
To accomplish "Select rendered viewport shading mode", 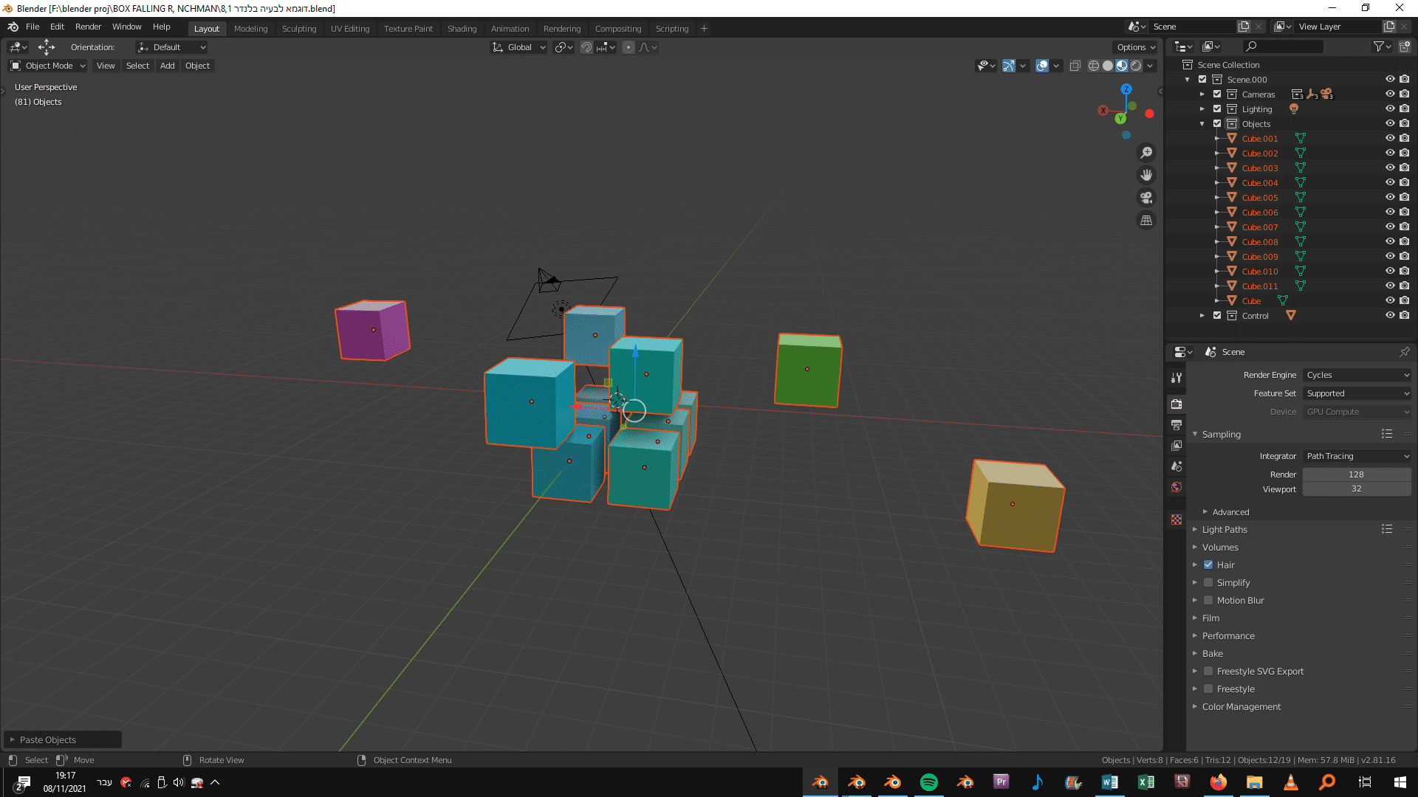I will point(1136,66).
